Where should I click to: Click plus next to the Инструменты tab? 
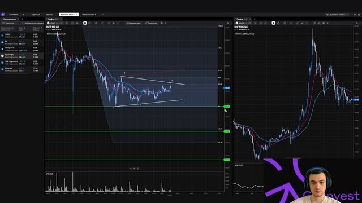click(23, 19)
